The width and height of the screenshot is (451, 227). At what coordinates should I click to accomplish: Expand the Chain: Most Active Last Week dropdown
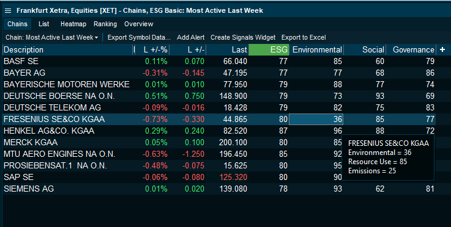coord(52,38)
